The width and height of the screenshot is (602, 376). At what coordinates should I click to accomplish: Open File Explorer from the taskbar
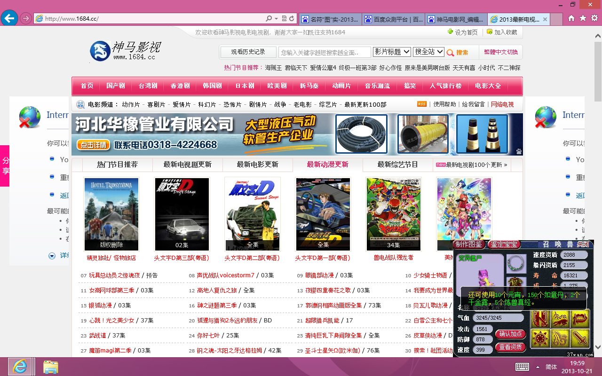coord(50,367)
